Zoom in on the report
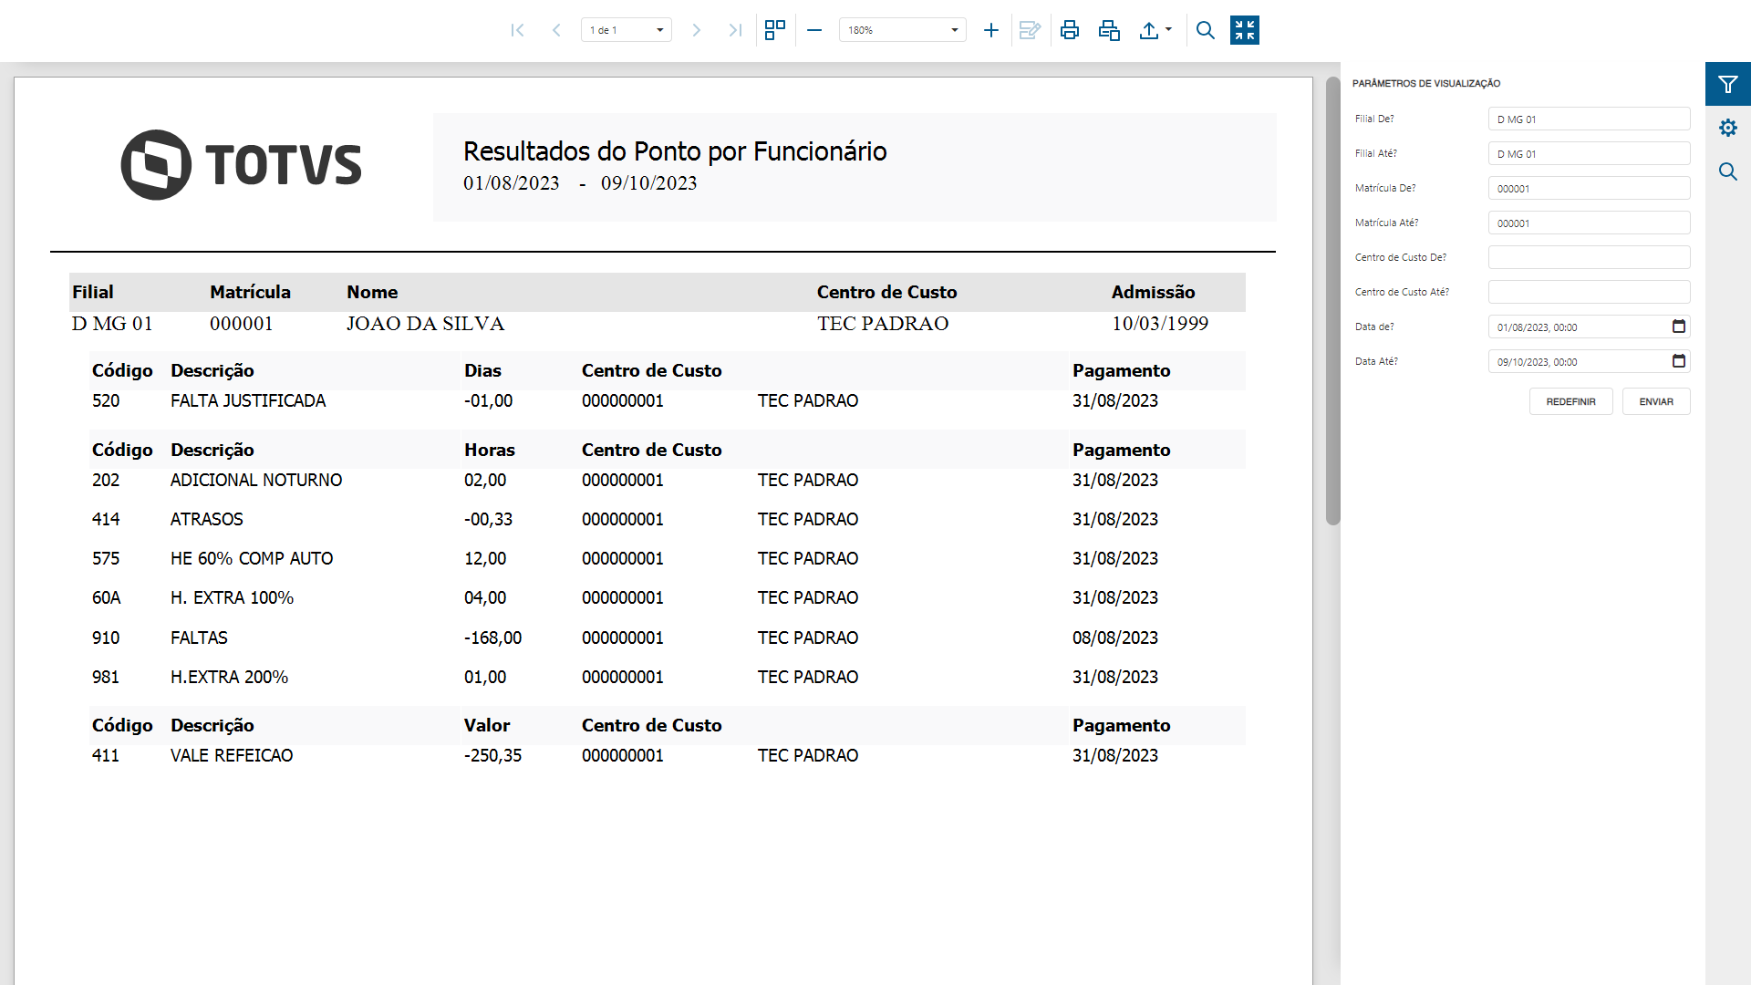Viewport: 1751px width, 985px height. 990,30
